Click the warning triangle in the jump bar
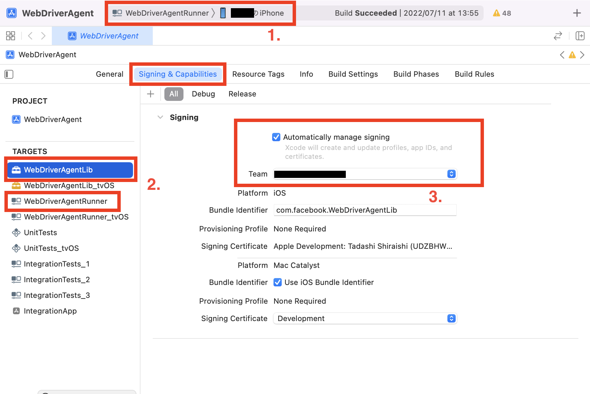The image size is (590, 394). pyautogui.click(x=572, y=55)
